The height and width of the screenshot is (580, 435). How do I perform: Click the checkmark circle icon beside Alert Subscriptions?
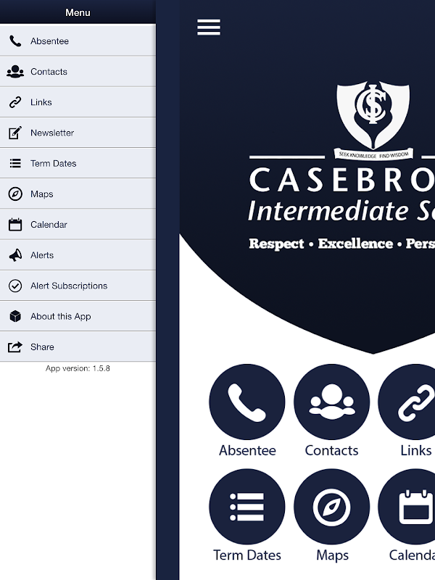[x=15, y=286]
